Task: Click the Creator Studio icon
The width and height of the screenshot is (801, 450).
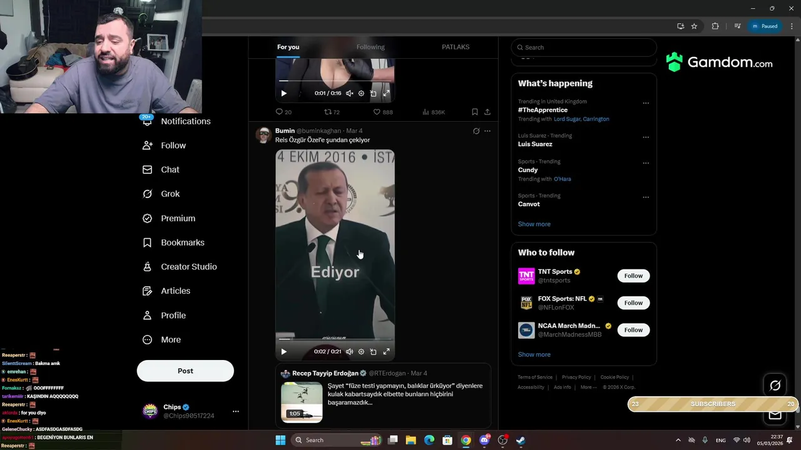Action: [147, 267]
